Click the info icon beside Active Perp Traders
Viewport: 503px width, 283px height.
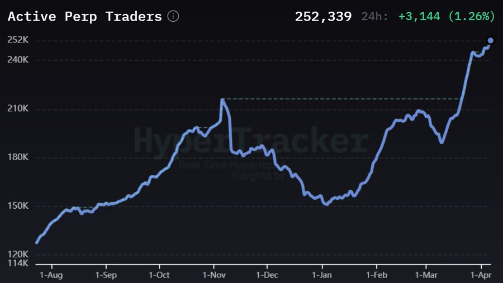pyautogui.click(x=173, y=17)
